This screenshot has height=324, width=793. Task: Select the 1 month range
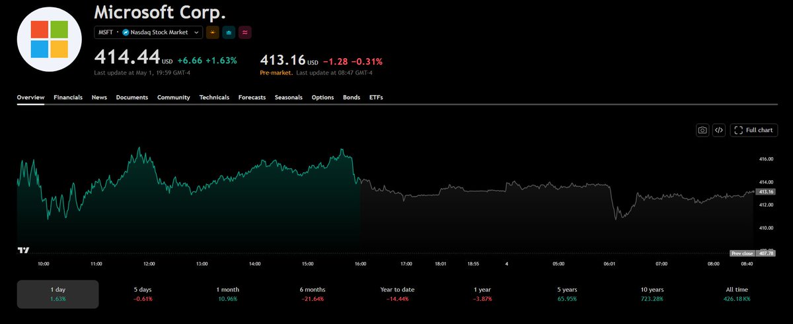click(x=227, y=294)
